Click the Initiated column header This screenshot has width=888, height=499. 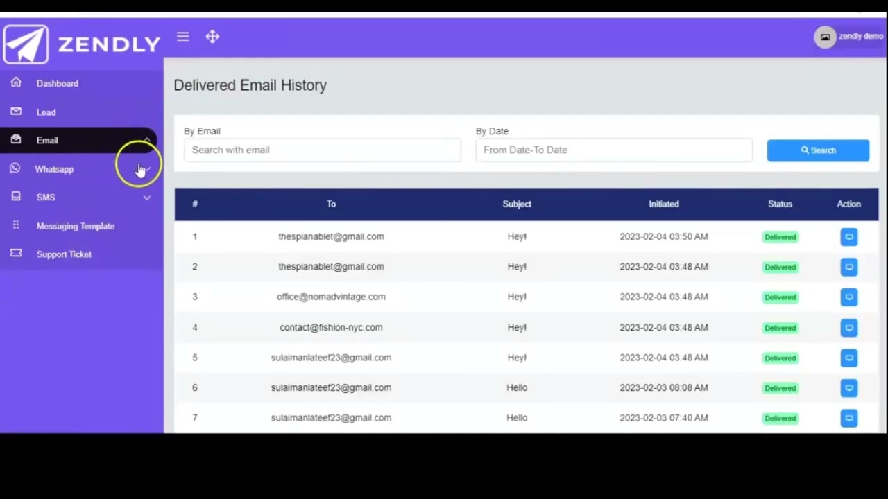pyautogui.click(x=664, y=204)
